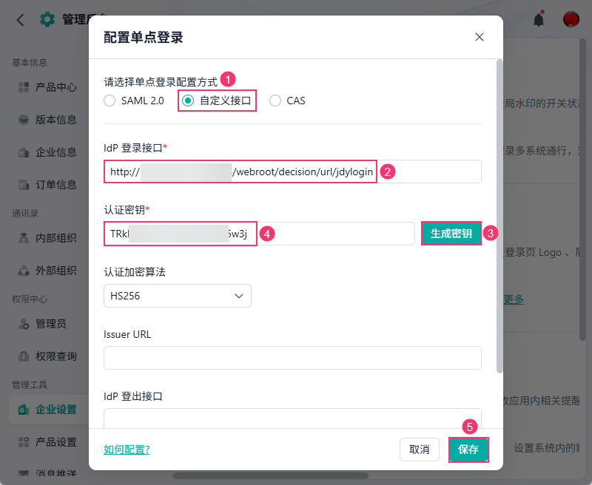Click the 保存 button
This screenshot has width=592, height=485.
click(x=468, y=450)
